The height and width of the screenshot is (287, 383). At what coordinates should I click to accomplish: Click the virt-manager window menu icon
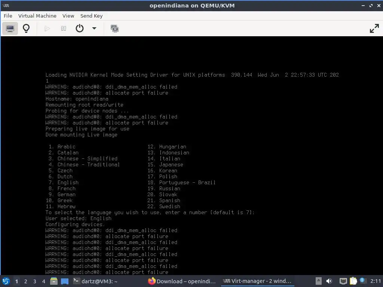coord(6,6)
